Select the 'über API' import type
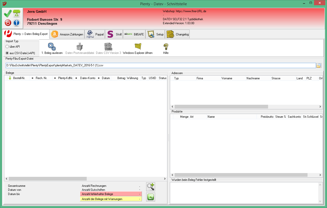This screenshot has width=327, height=208. (x=7, y=47)
